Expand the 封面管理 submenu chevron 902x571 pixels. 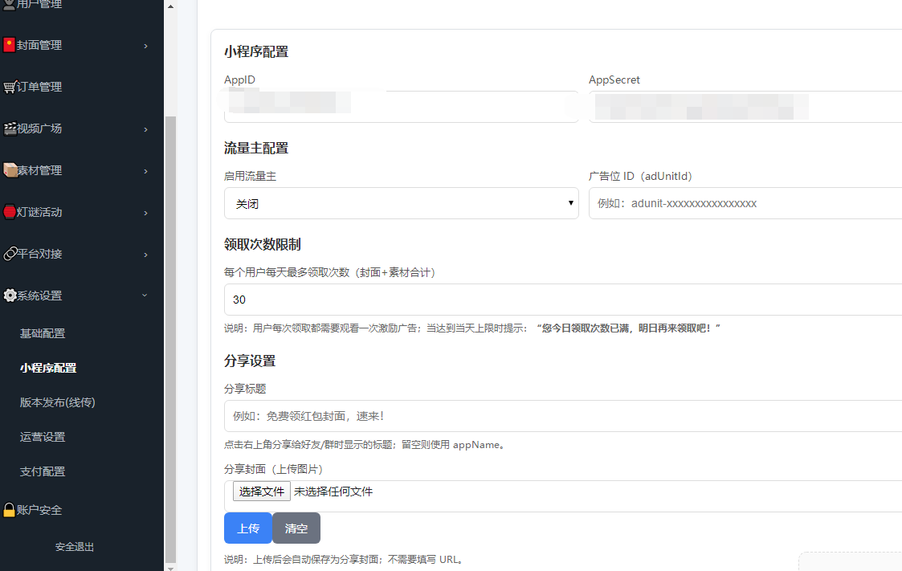tap(145, 46)
